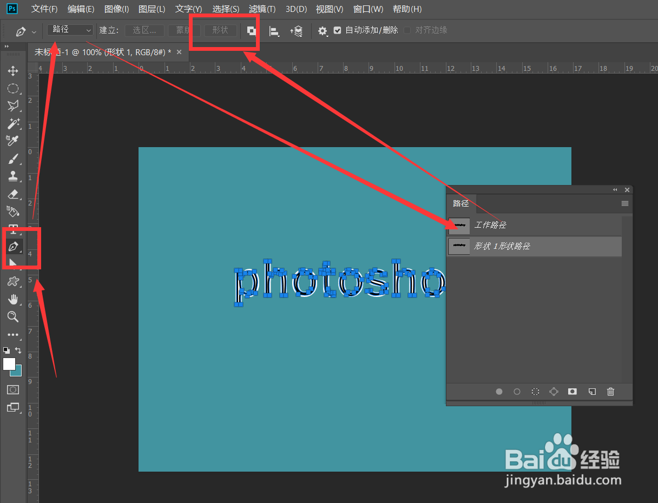
Task: Close the floating 路径 panel
Action: tap(627, 190)
